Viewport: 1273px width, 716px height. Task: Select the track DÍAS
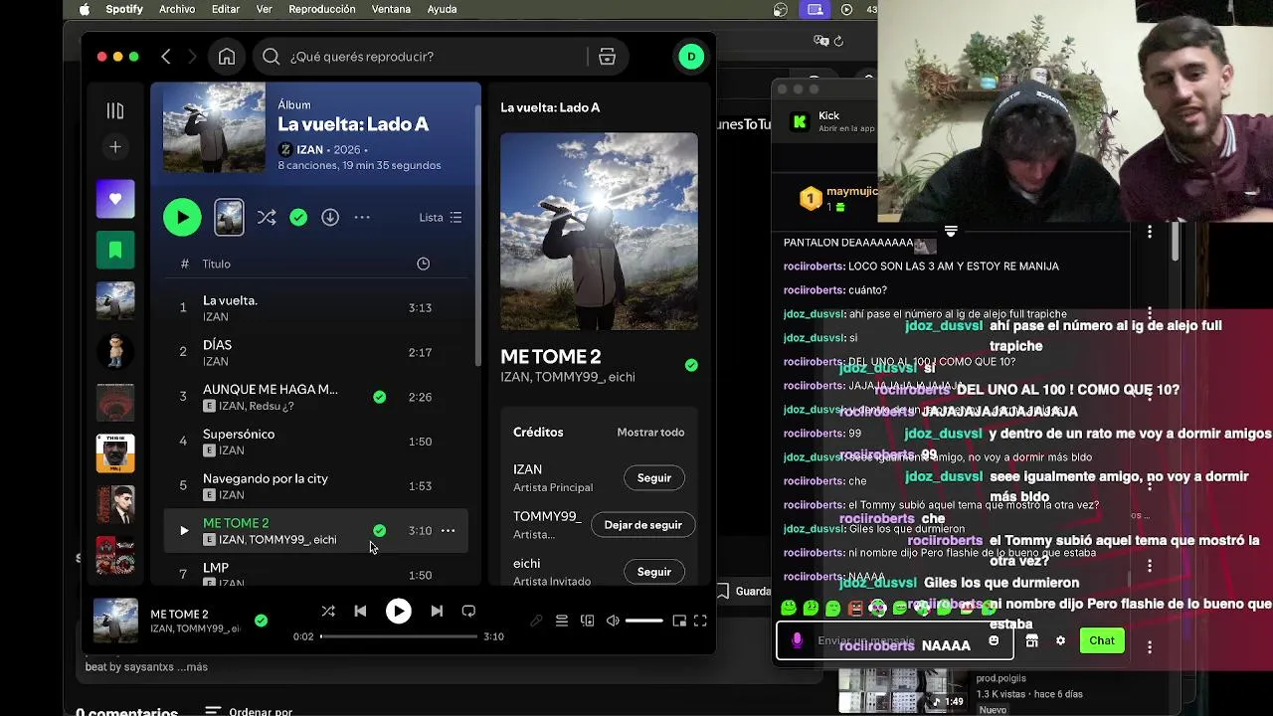tap(217, 345)
